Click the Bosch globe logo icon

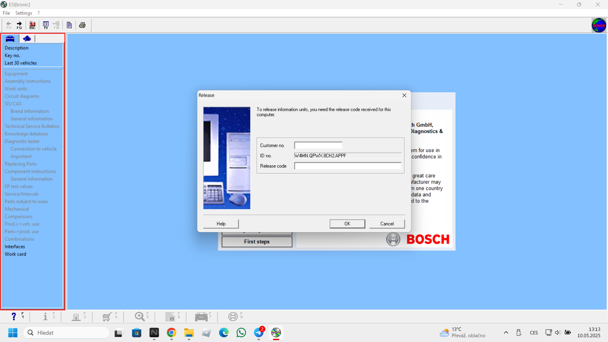[599, 25]
